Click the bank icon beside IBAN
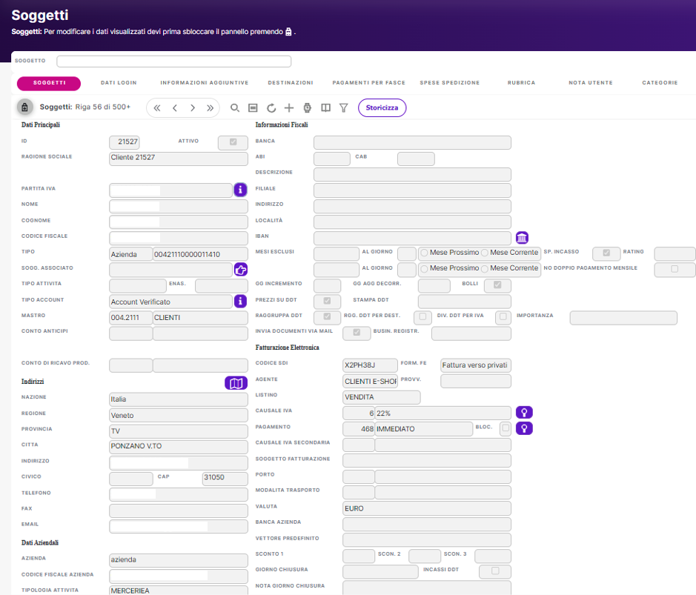Image resolution: width=696 pixels, height=595 pixels. pos(522,238)
